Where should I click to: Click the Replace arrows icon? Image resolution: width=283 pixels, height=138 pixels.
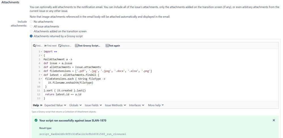click(60, 46)
